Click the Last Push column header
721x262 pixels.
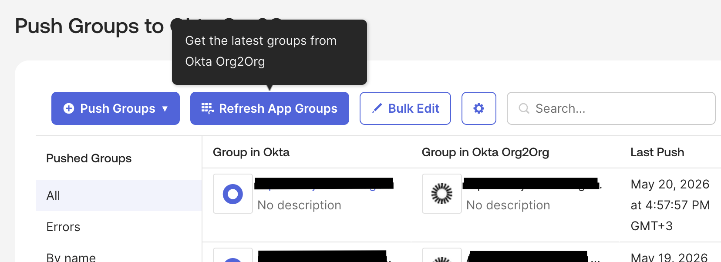coord(657,152)
